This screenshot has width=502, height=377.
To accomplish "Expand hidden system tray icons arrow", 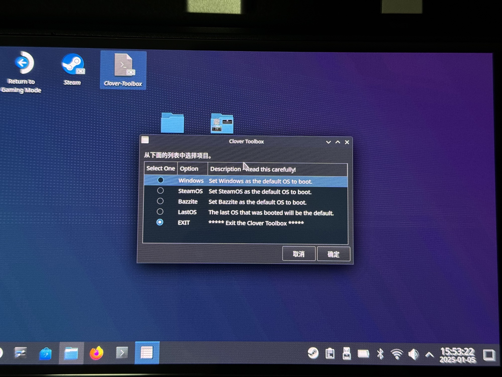I will click(x=430, y=355).
